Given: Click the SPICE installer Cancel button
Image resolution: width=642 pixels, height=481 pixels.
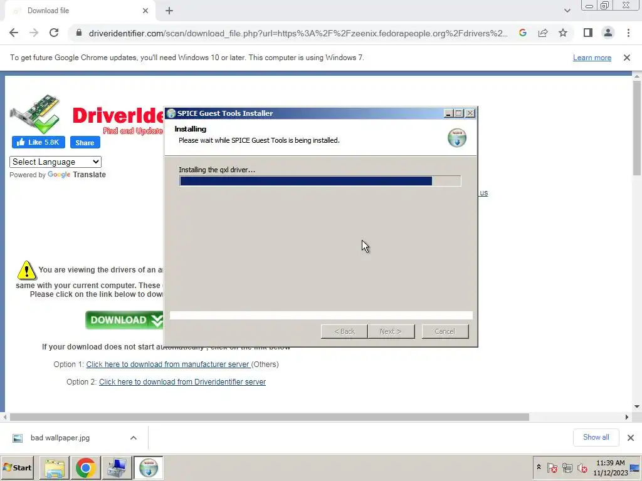Looking at the screenshot, I should 445,331.
